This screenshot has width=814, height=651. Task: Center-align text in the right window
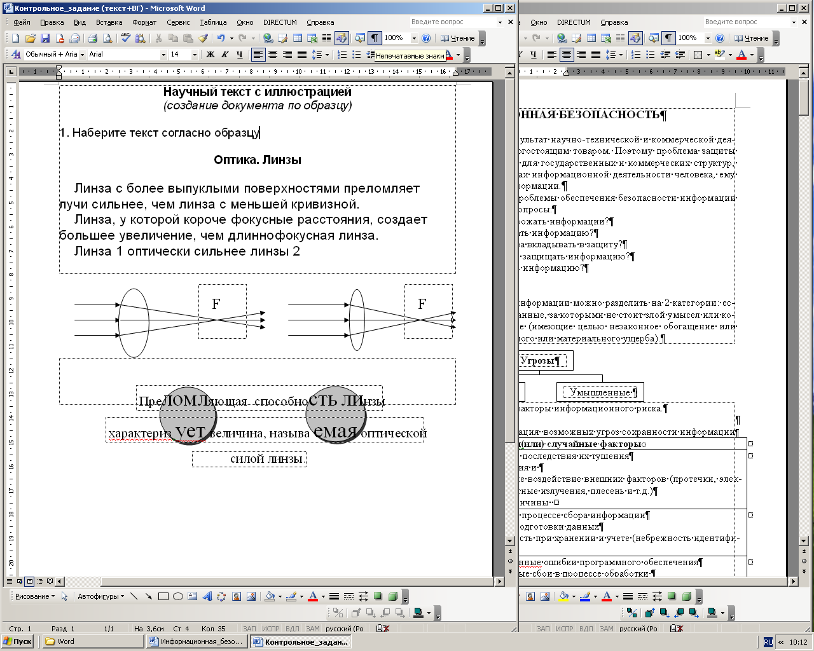tap(567, 55)
